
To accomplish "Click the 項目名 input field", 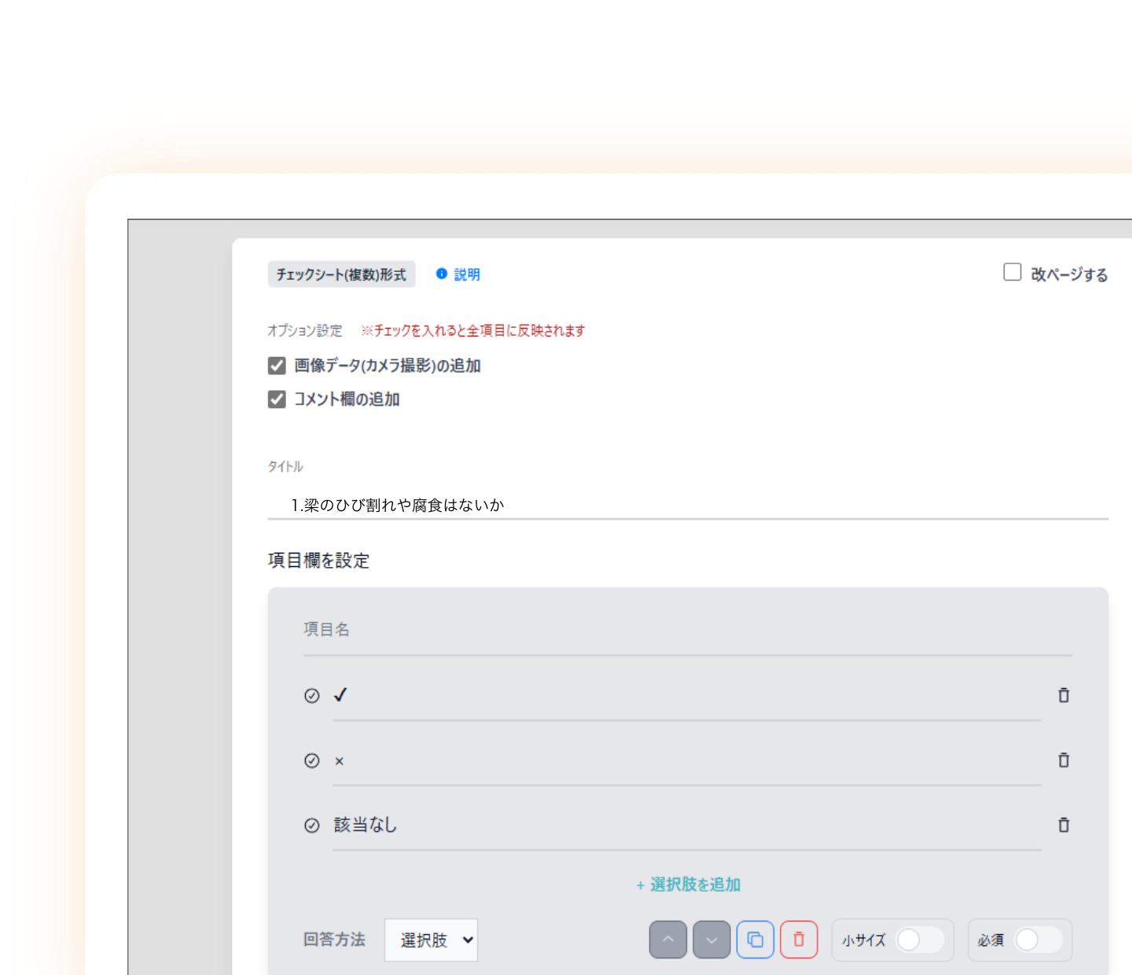I will (x=688, y=630).
